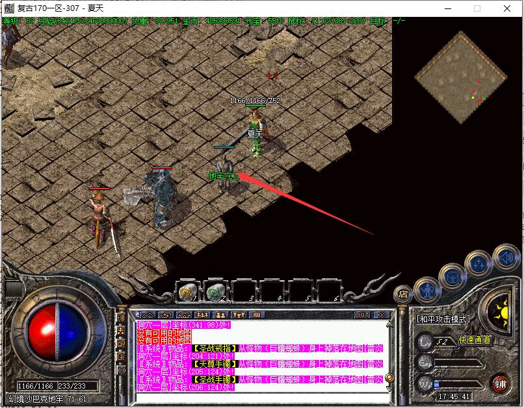Toggle the sound-wave chat channel button
Viewport: 524px width, 408px height.
click(x=121, y=318)
